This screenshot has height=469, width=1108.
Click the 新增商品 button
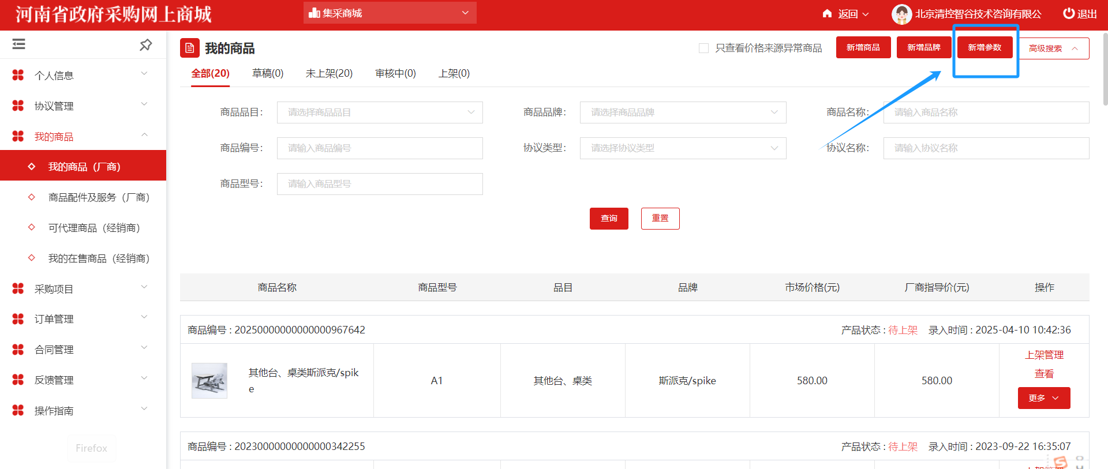pyautogui.click(x=863, y=47)
